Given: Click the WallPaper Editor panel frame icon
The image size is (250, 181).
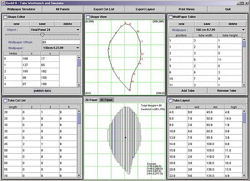Looking at the screenshot, I should point(170,17).
